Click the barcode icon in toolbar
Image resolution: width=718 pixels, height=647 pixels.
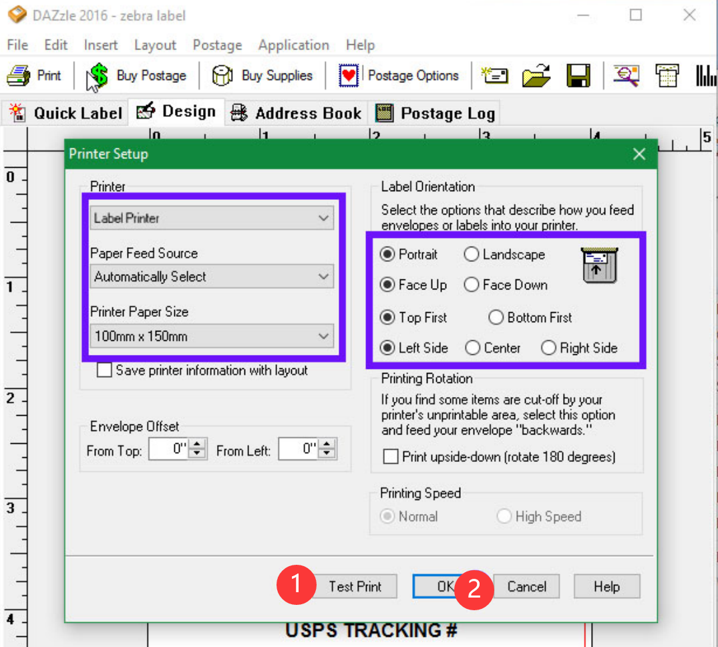705,75
